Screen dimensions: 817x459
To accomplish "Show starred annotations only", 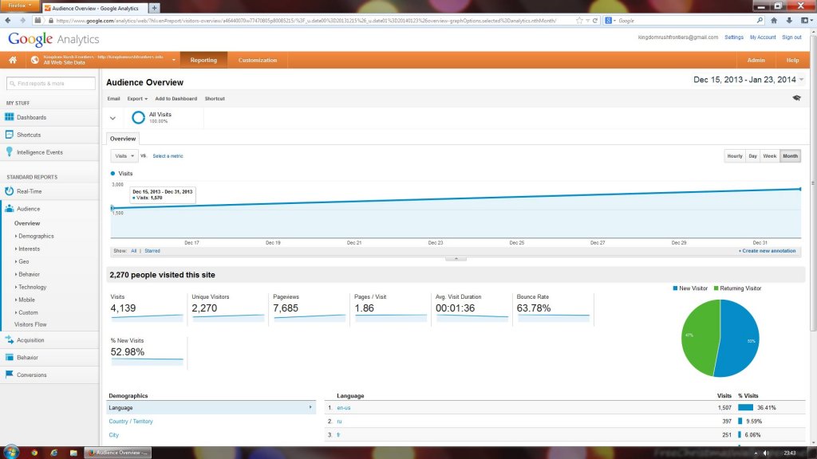I will [152, 251].
